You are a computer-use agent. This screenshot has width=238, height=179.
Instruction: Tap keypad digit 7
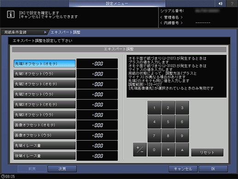tap(154, 136)
